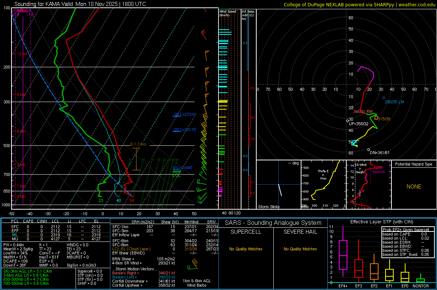Click the SUPERCELL column heading
Viewport: 437px width, 290px height.
click(246, 232)
